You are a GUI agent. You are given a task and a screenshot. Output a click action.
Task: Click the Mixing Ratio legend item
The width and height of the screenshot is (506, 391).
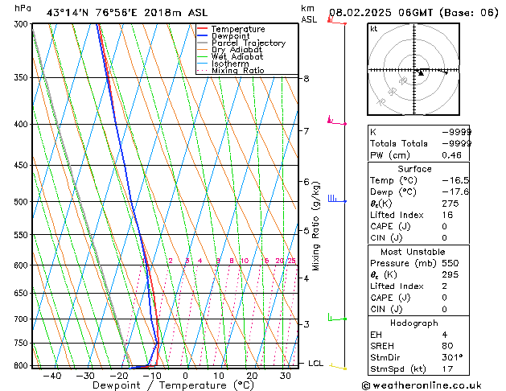click(x=238, y=71)
